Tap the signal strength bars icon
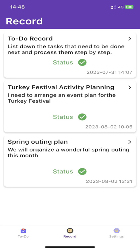This screenshot has width=140, height=250. (113, 7)
